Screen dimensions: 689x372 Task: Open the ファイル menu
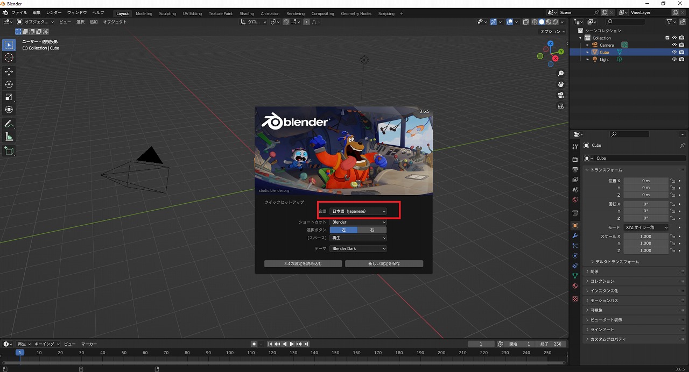point(19,12)
